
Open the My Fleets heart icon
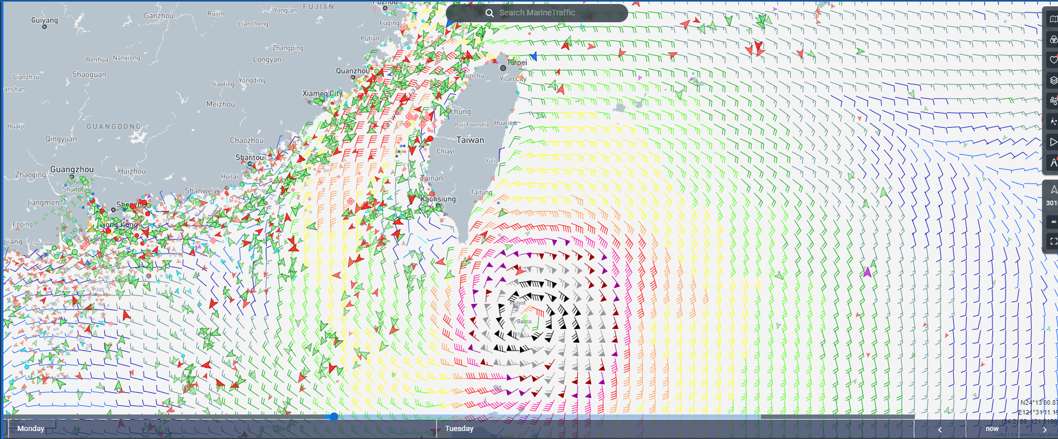[x=1053, y=60]
